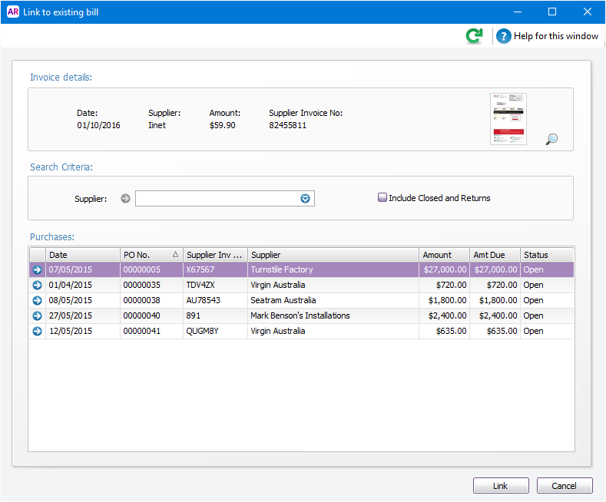Click the magnifying glass preview icon
606x502 pixels.
coord(551,139)
